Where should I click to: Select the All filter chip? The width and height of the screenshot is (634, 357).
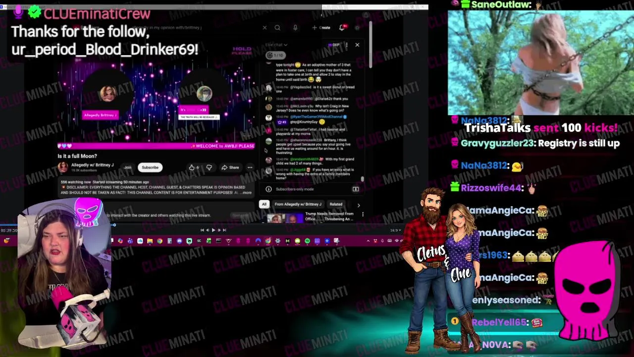[x=264, y=204]
